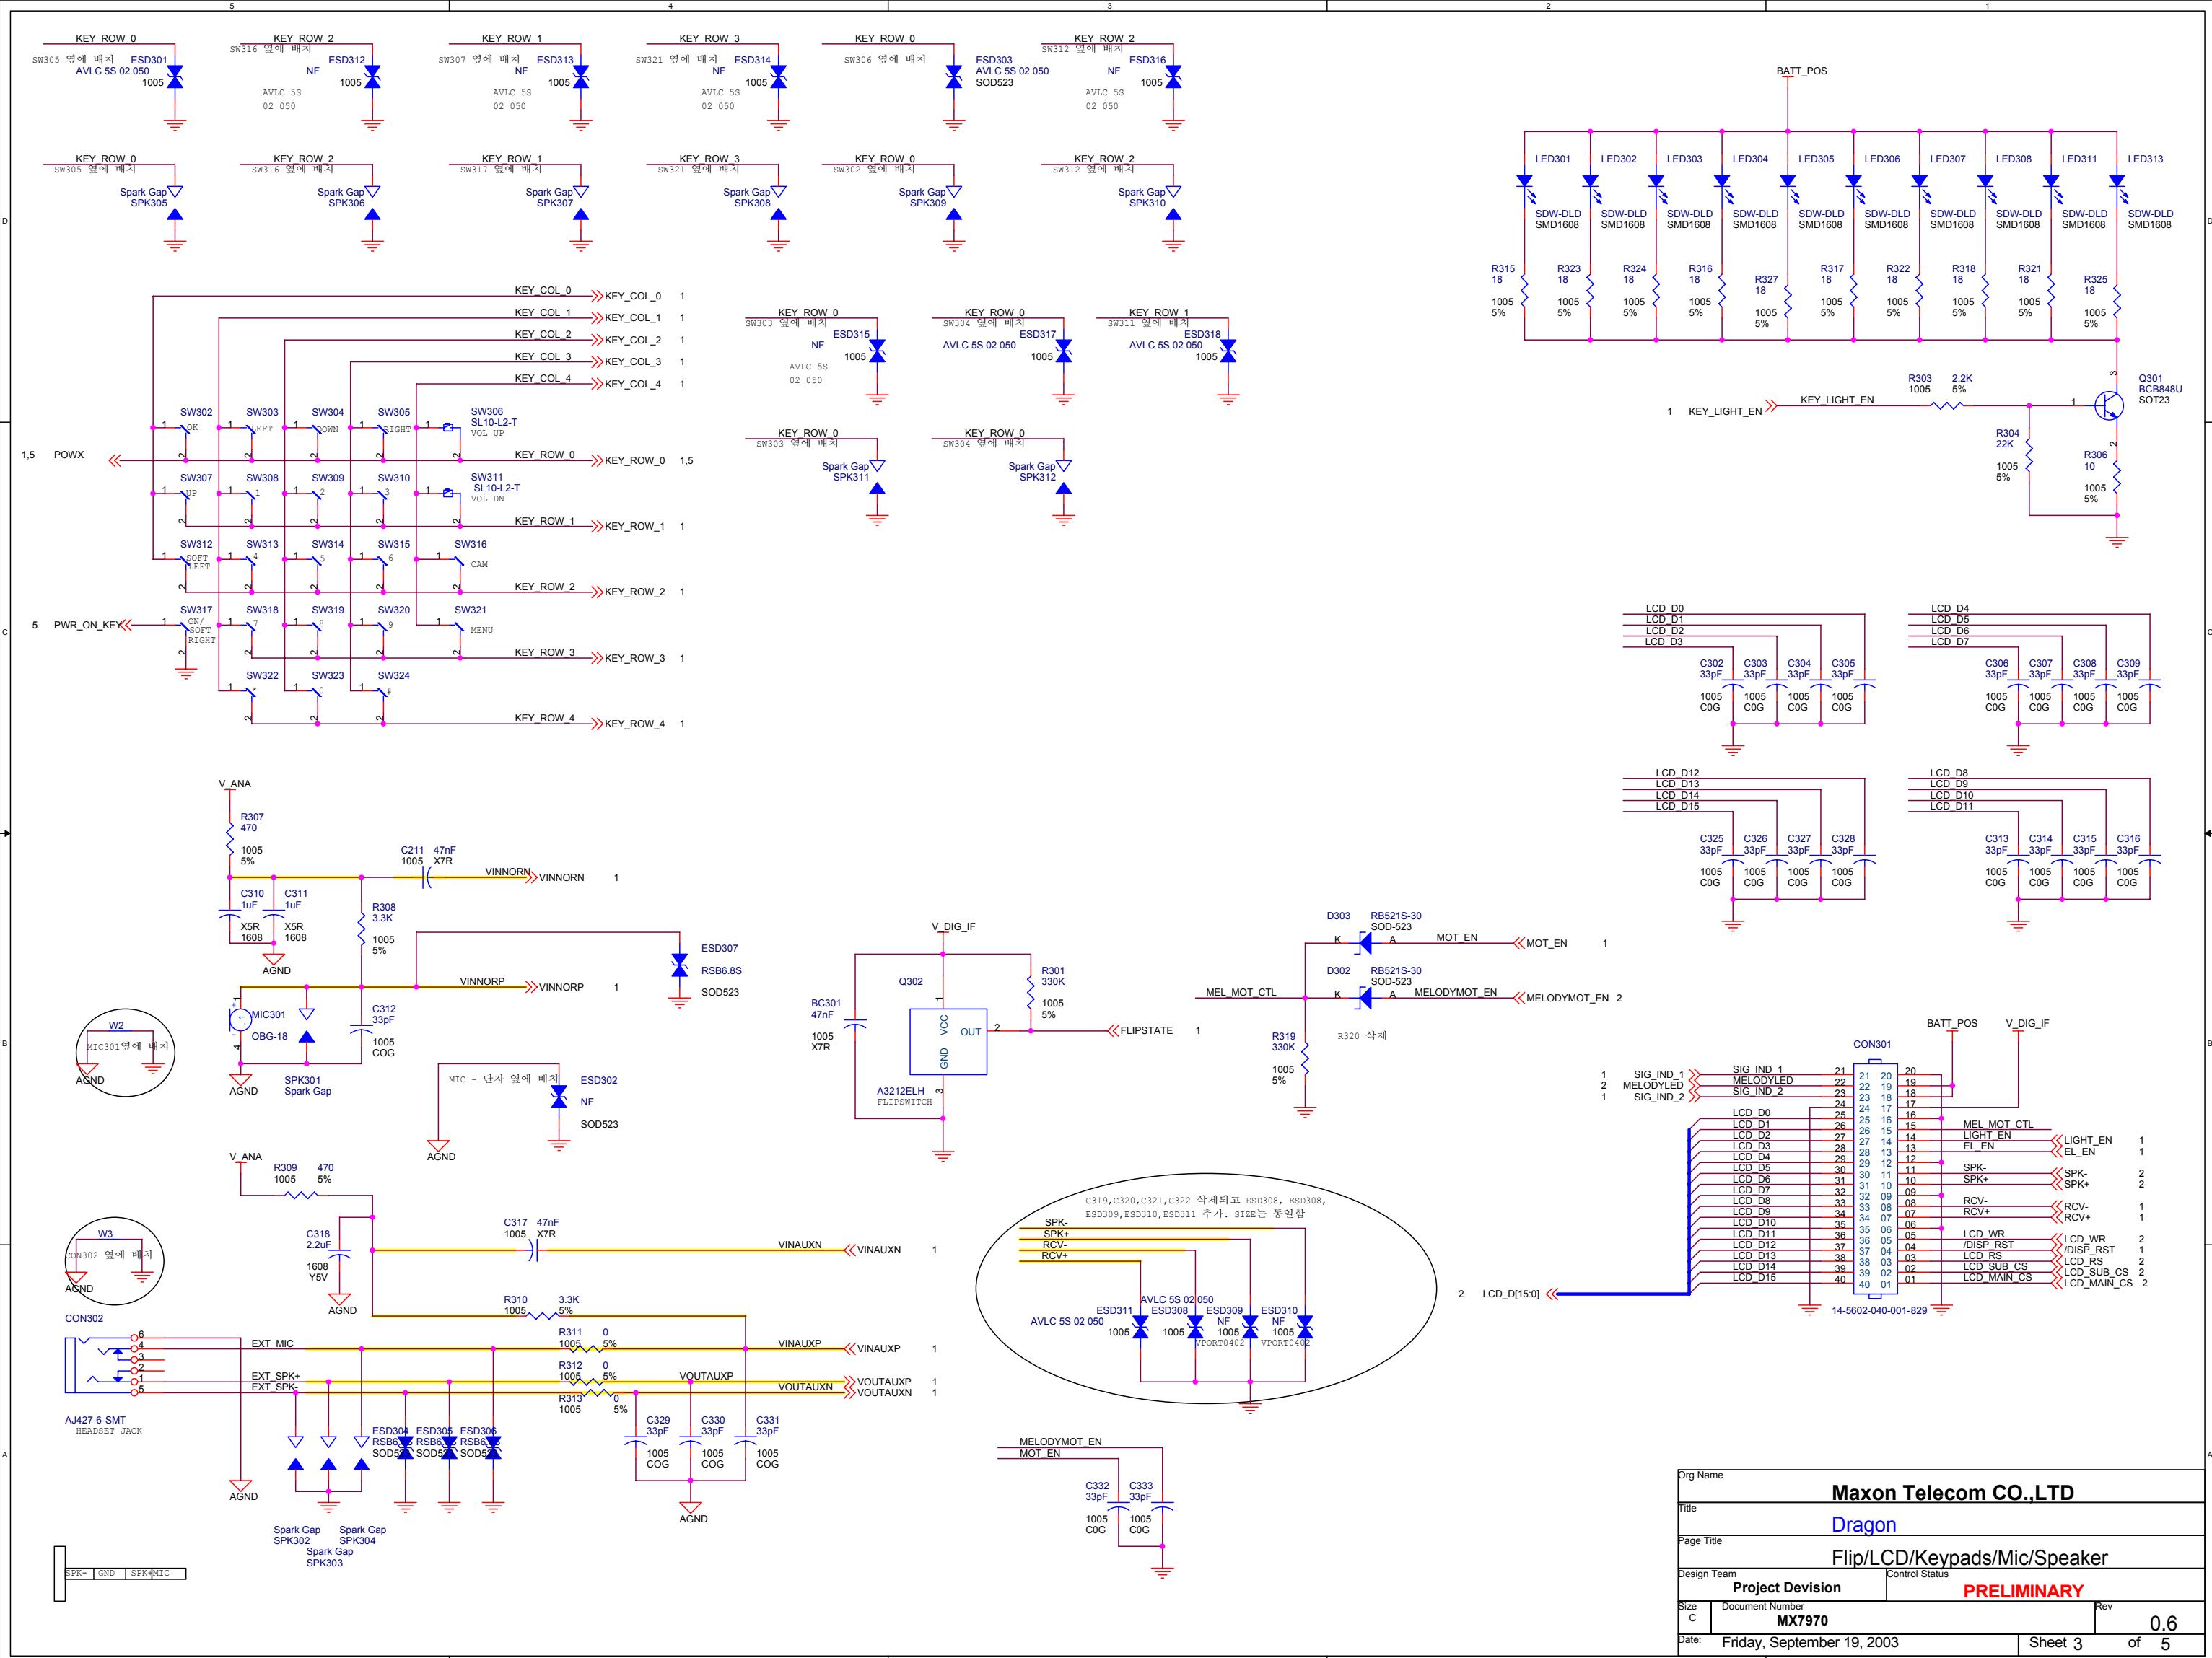The width and height of the screenshot is (2212, 1658).
Task: Select the 'Dragon' title text
Action: pyautogui.click(x=1864, y=1525)
